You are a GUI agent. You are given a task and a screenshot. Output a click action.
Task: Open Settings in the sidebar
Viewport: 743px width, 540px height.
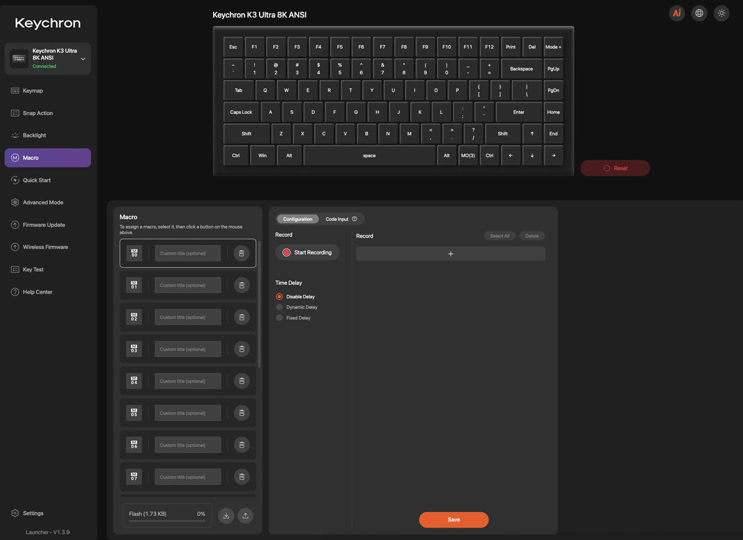tap(28, 513)
